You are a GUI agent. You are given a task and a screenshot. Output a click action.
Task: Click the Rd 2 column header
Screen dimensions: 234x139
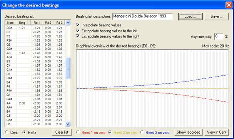48,23
